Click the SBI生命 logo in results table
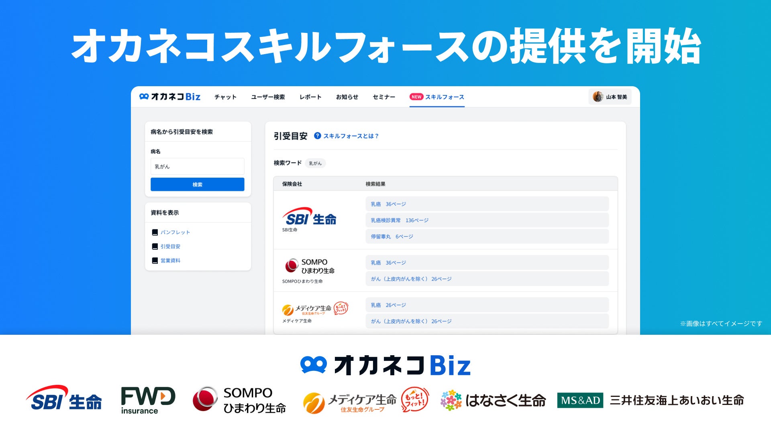The width and height of the screenshot is (771, 433). pos(309,217)
